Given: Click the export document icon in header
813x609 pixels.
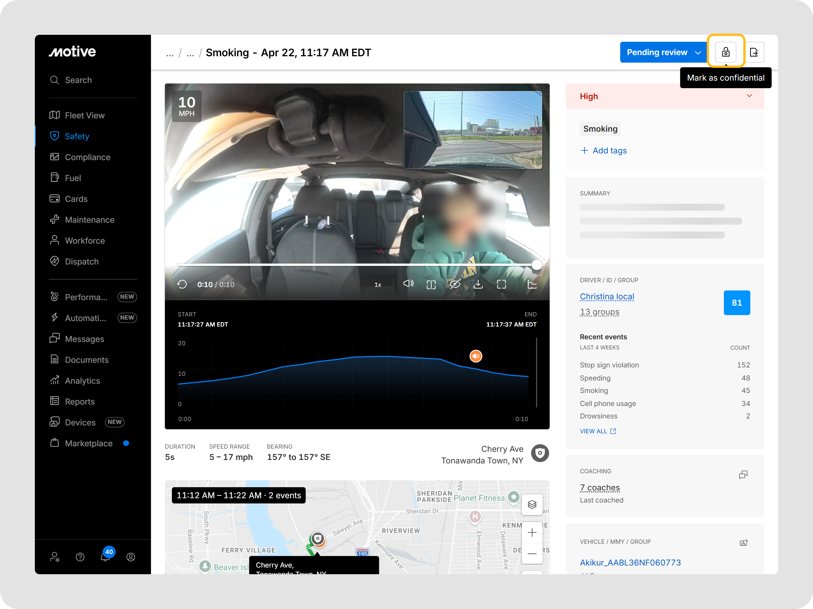Looking at the screenshot, I should pos(754,52).
